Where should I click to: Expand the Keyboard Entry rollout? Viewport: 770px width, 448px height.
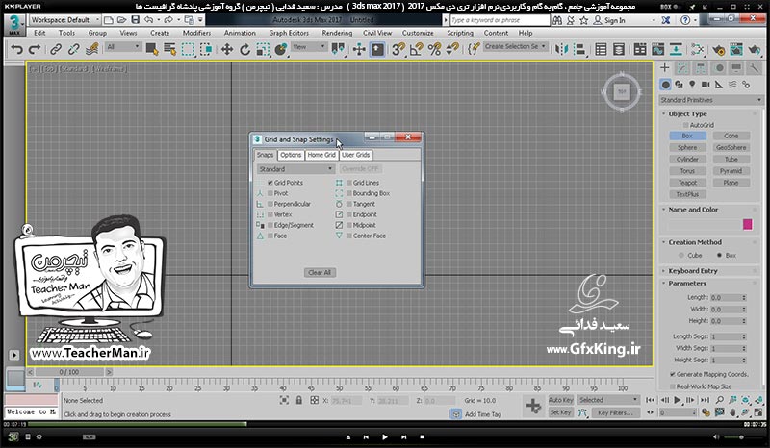click(x=692, y=271)
